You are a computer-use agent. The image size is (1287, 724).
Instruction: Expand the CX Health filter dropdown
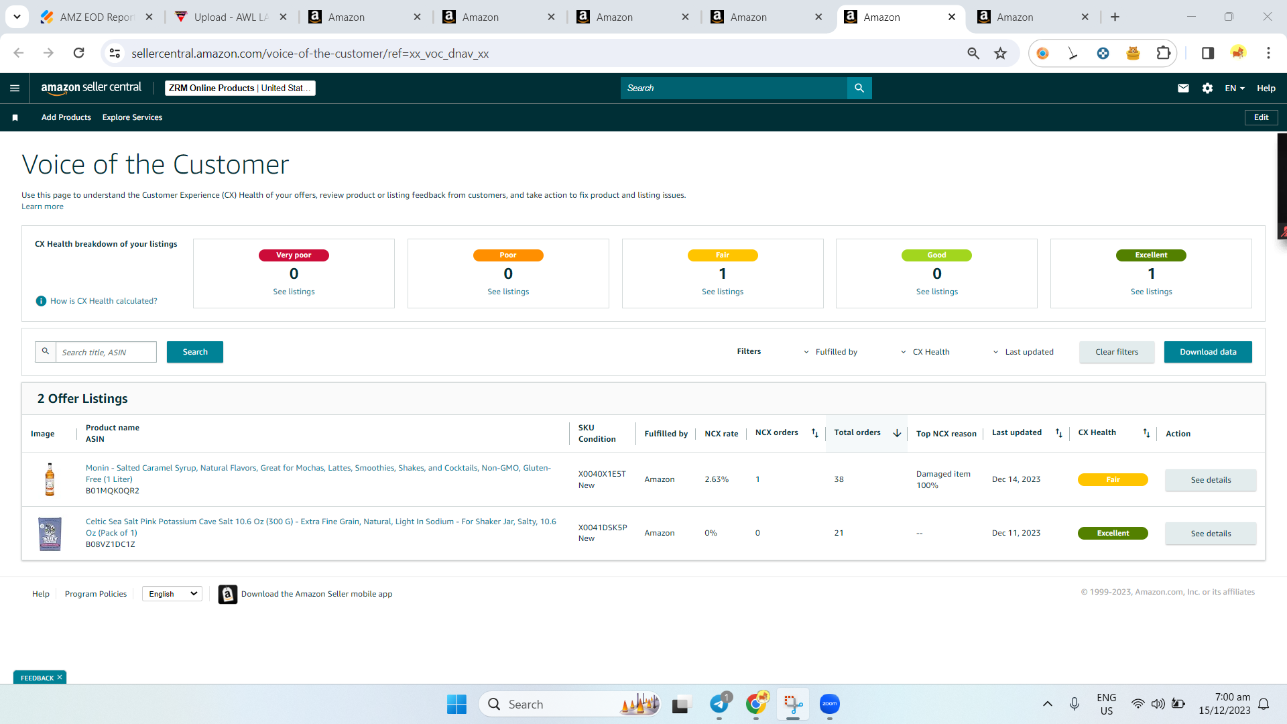coord(926,352)
